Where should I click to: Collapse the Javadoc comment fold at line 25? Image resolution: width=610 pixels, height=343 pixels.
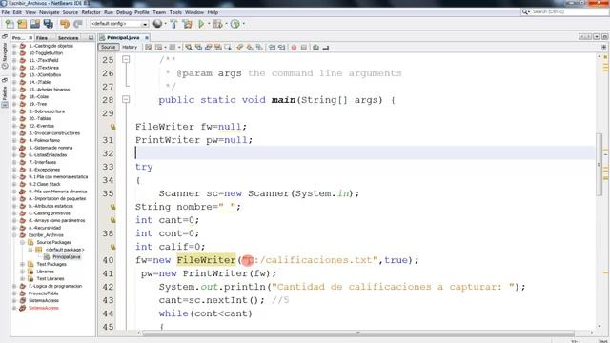(x=126, y=59)
